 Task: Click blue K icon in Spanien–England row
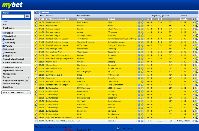pyautogui.click(x=142, y=19)
